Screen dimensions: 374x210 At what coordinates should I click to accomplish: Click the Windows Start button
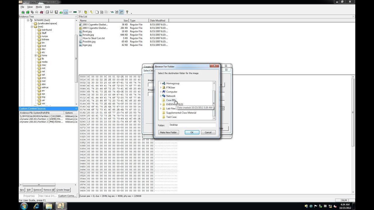point(24,206)
